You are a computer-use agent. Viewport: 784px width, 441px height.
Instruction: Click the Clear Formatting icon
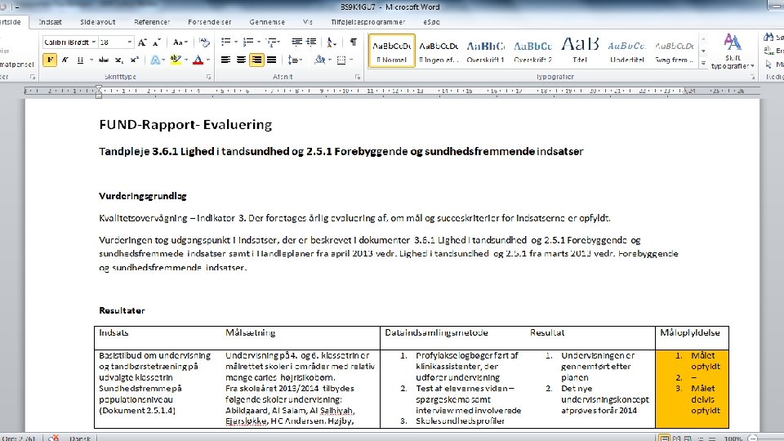[204, 42]
